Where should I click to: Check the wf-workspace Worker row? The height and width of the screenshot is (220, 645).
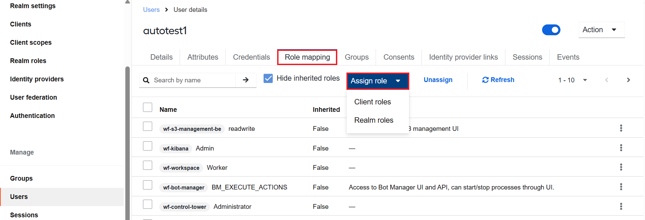(147, 165)
